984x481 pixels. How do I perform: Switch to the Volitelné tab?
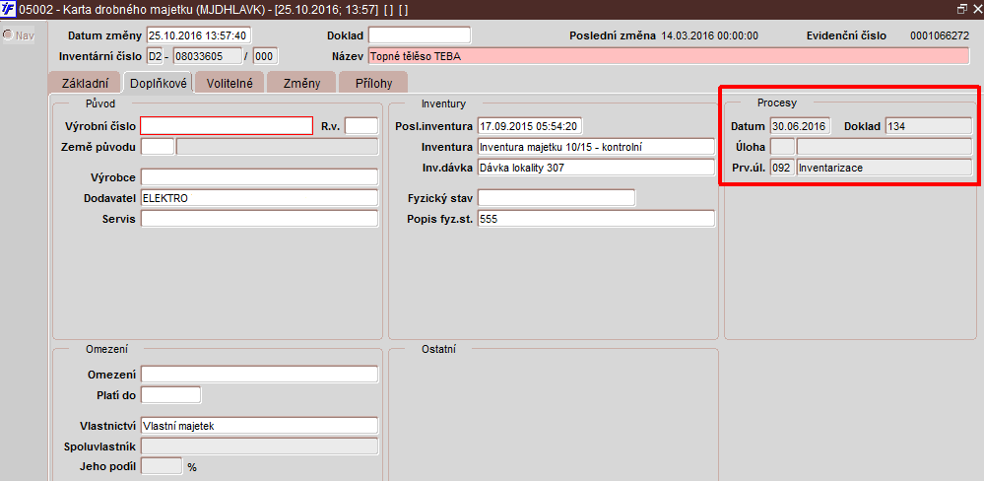coord(230,84)
